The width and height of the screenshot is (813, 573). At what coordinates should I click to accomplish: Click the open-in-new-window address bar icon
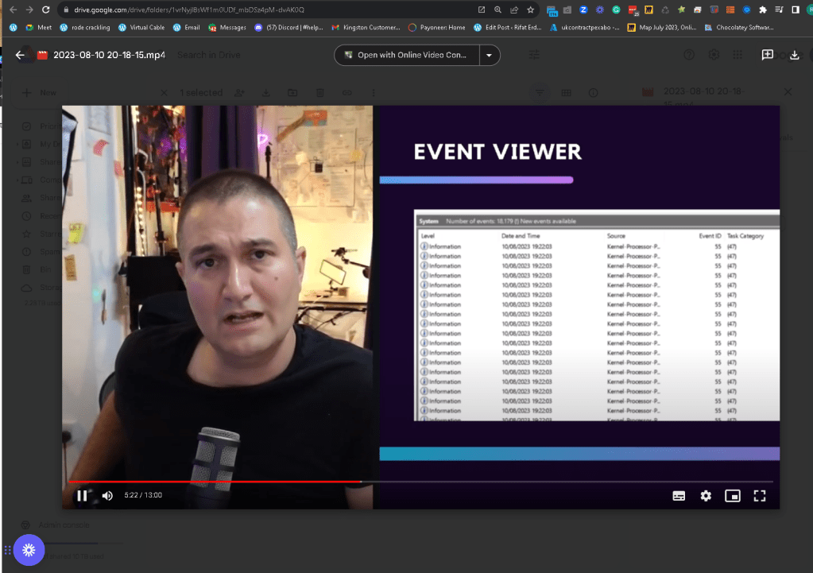coord(481,10)
